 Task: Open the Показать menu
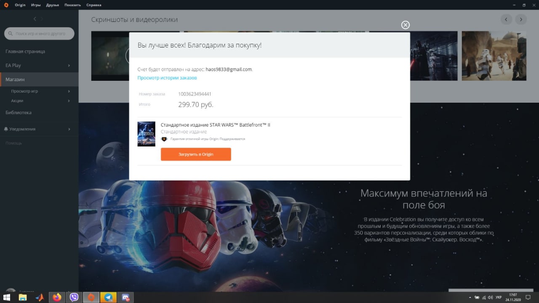coord(72,5)
